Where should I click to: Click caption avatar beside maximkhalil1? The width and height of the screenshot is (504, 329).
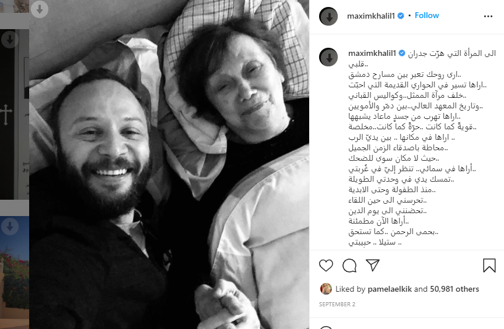[328, 57]
